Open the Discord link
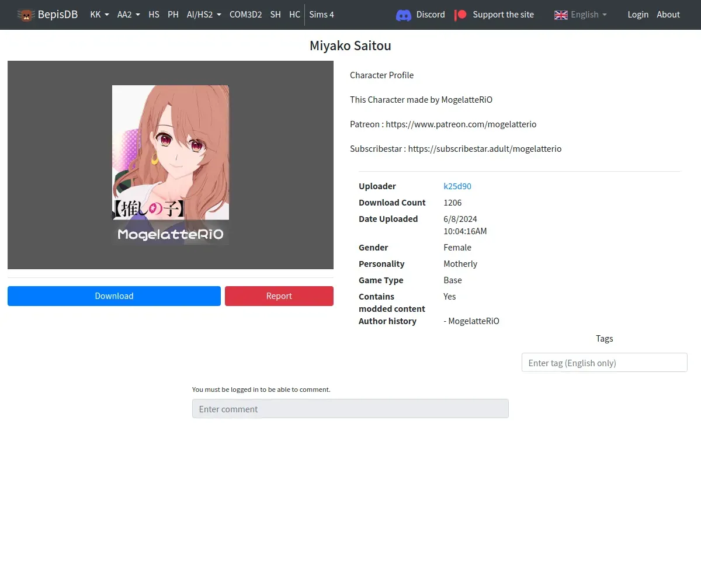The image size is (701, 584). point(431,15)
